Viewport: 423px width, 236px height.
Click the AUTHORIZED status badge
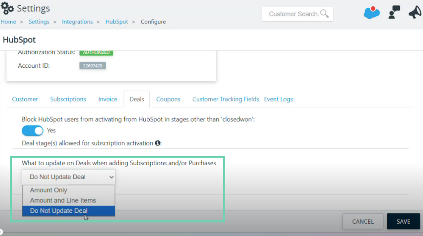(x=96, y=52)
